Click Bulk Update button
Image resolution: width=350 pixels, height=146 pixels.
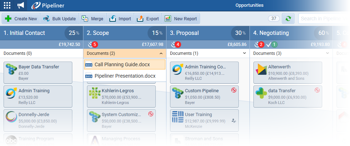click(60, 19)
